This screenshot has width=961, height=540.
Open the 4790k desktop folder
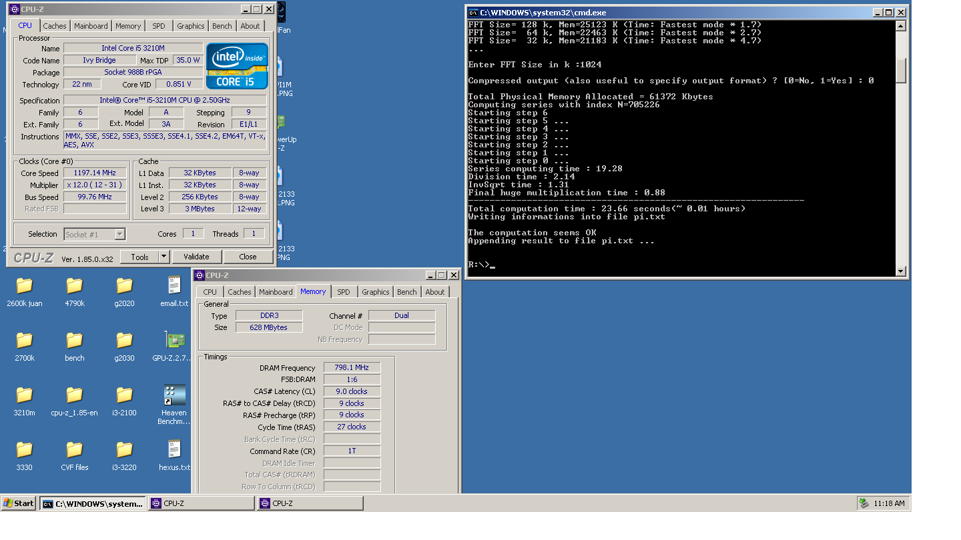75,286
